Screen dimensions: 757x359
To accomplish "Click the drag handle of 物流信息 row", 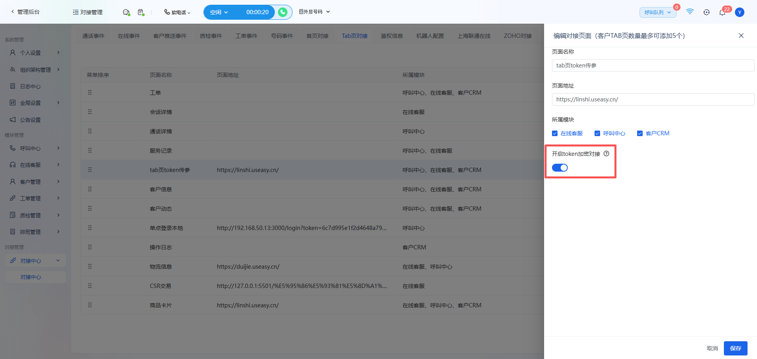I will click(x=90, y=266).
